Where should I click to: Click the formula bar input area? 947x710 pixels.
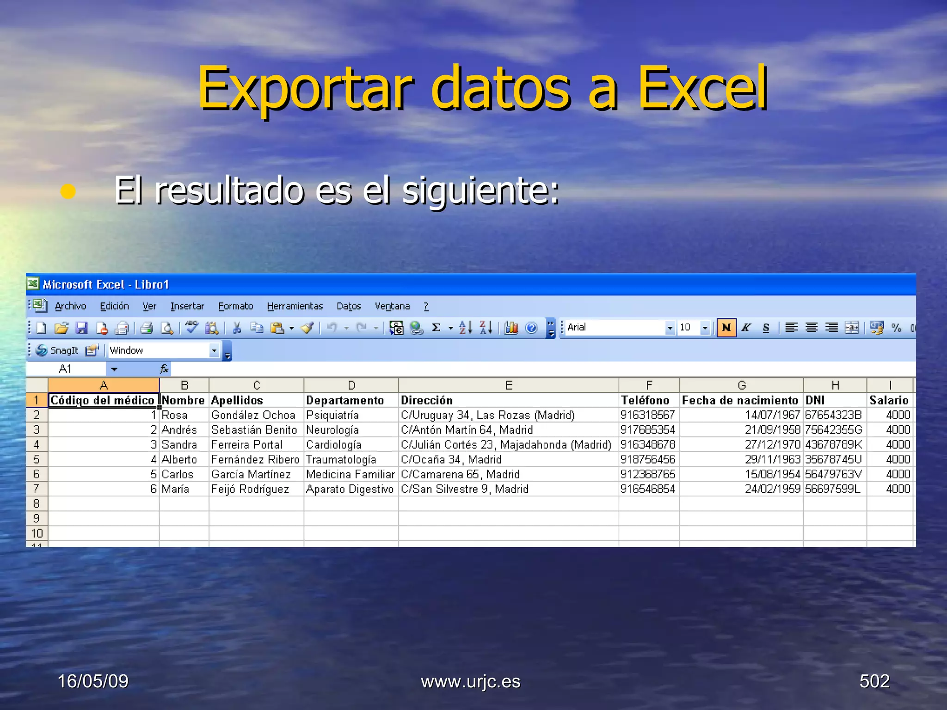pos(543,369)
